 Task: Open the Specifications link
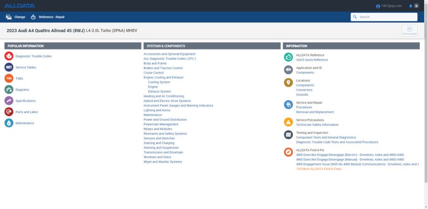(x=26, y=101)
